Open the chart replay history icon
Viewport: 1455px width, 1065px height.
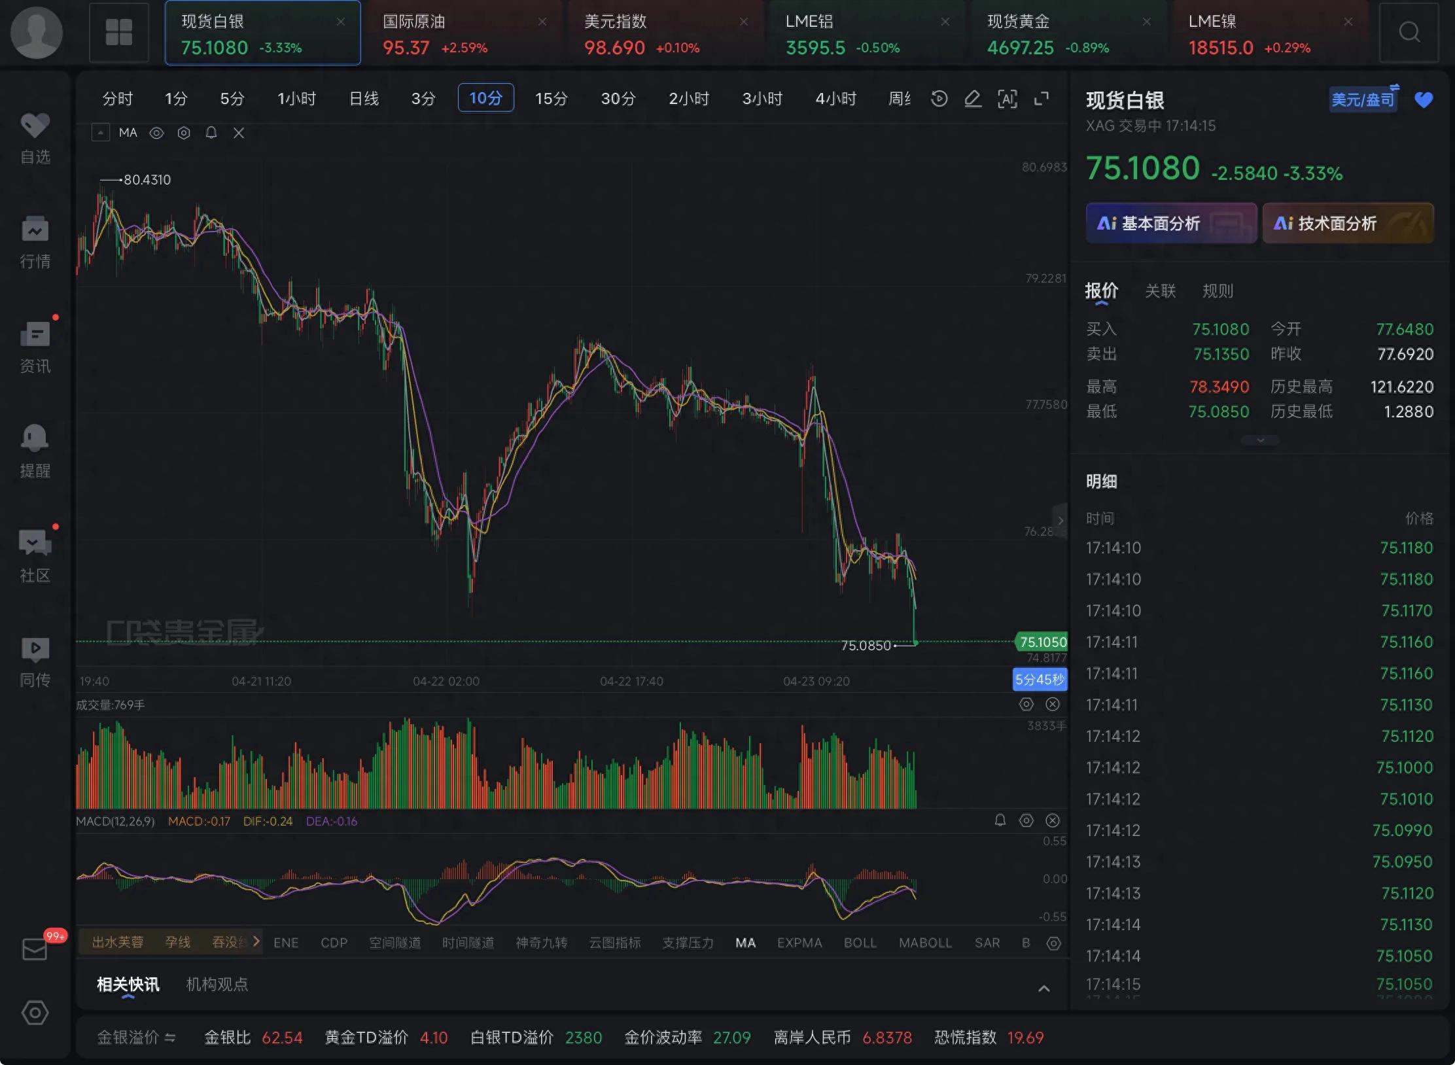pyautogui.click(x=939, y=99)
